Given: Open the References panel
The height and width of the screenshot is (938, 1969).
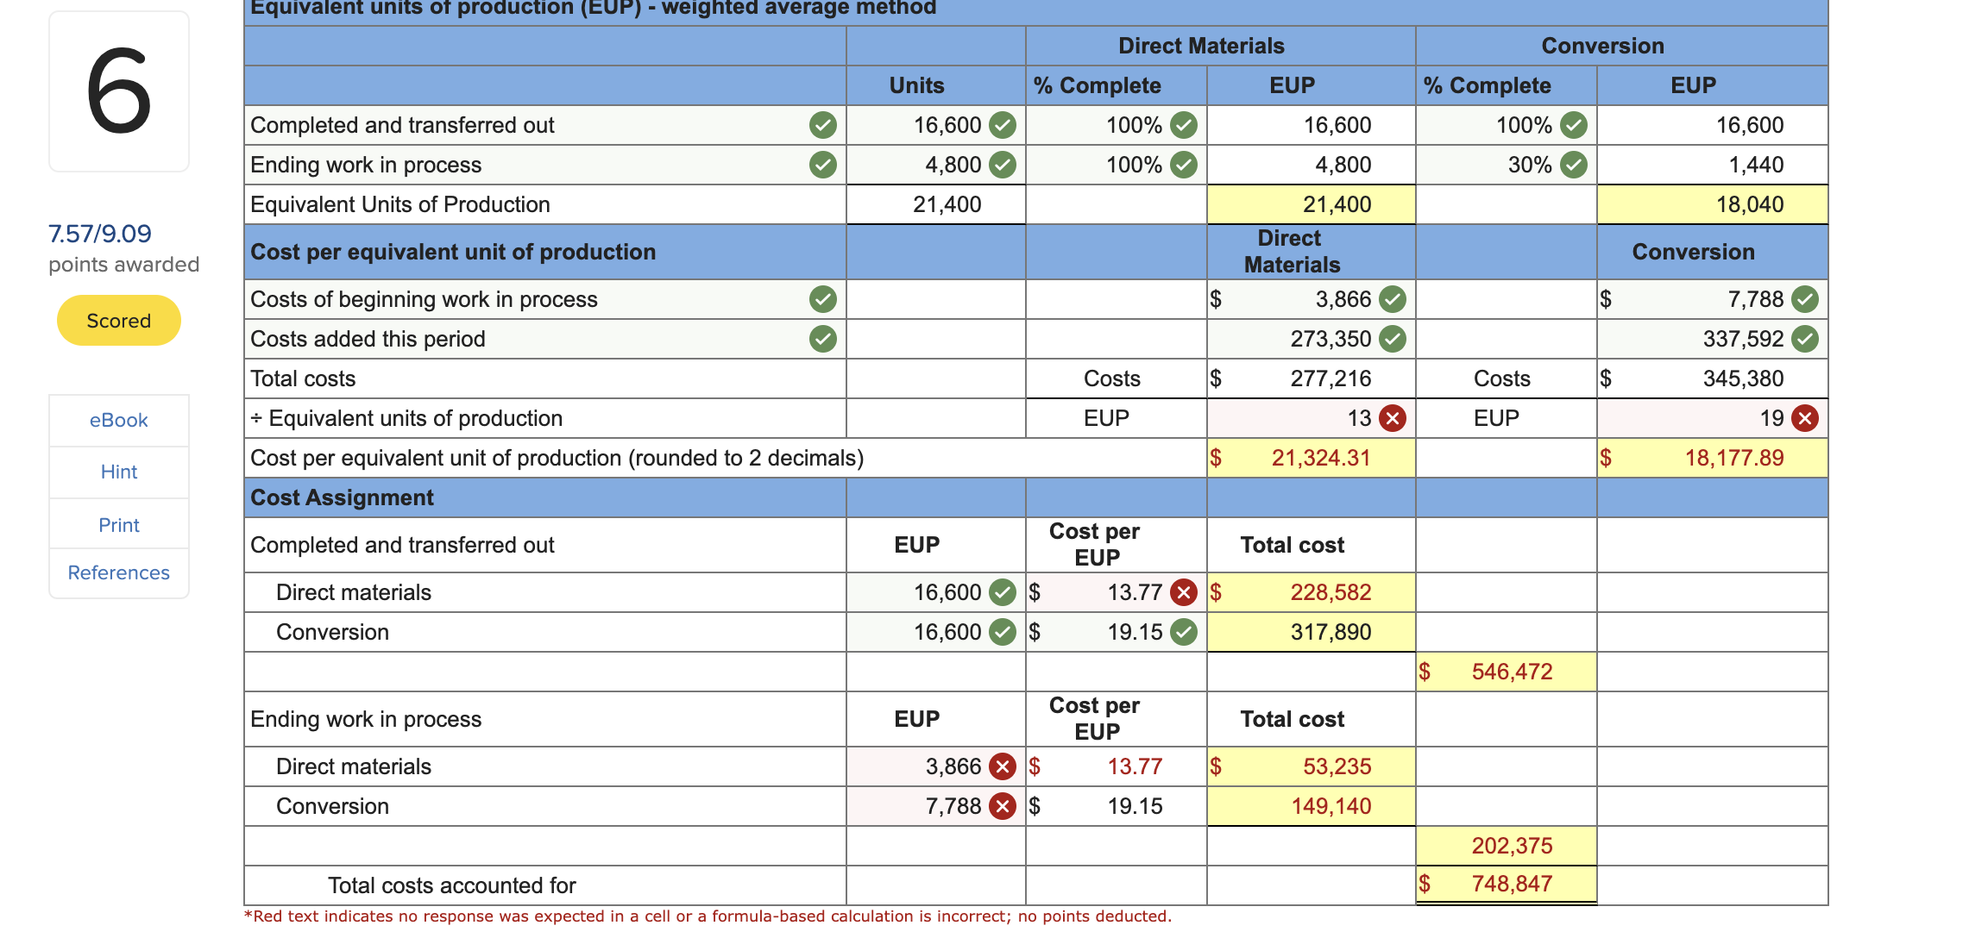Looking at the screenshot, I should [x=118, y=572].
